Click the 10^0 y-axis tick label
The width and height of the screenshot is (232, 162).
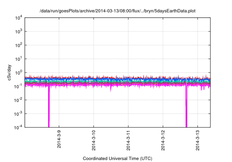tap(19, 73)
